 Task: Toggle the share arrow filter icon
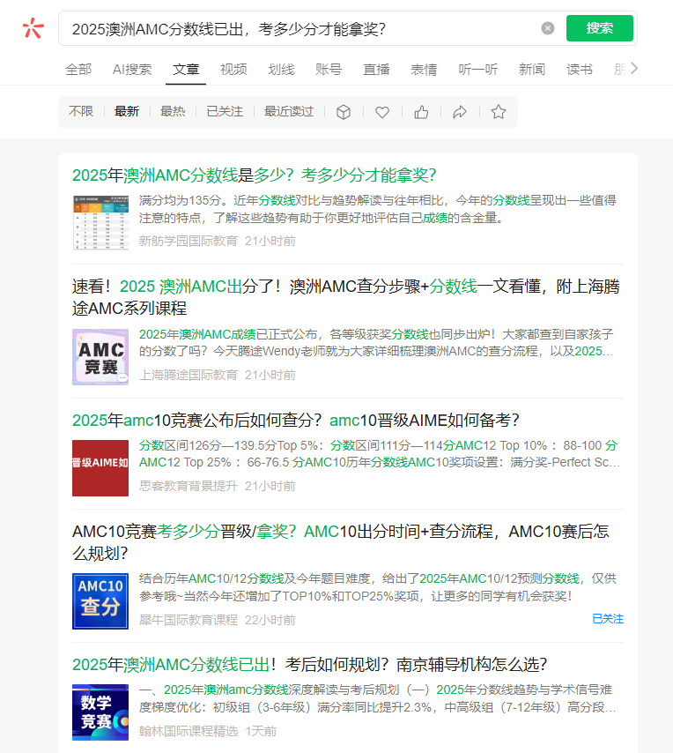coord(460,112)
